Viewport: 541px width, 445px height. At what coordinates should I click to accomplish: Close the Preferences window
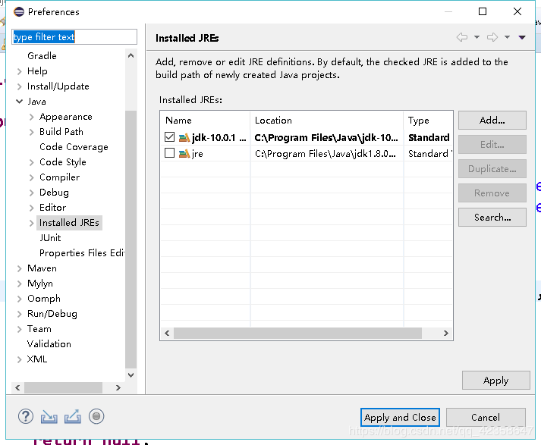tap(517, 11)
